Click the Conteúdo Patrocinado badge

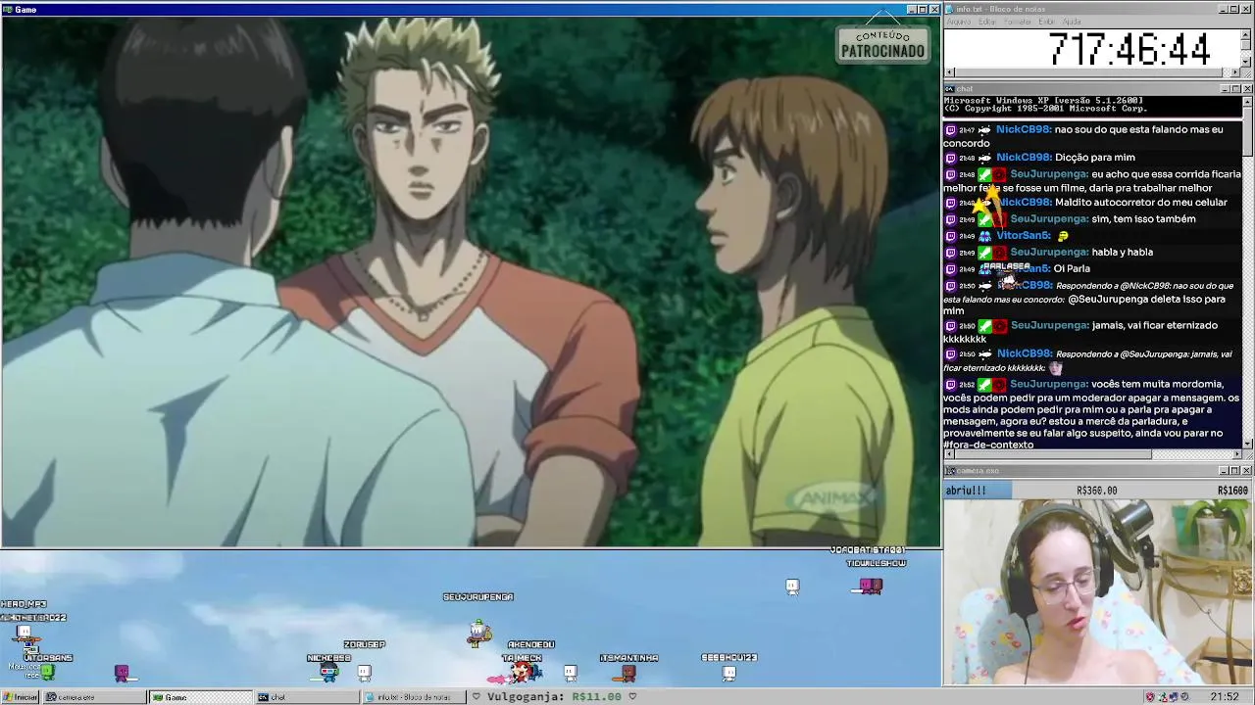[x=882, y=43]
